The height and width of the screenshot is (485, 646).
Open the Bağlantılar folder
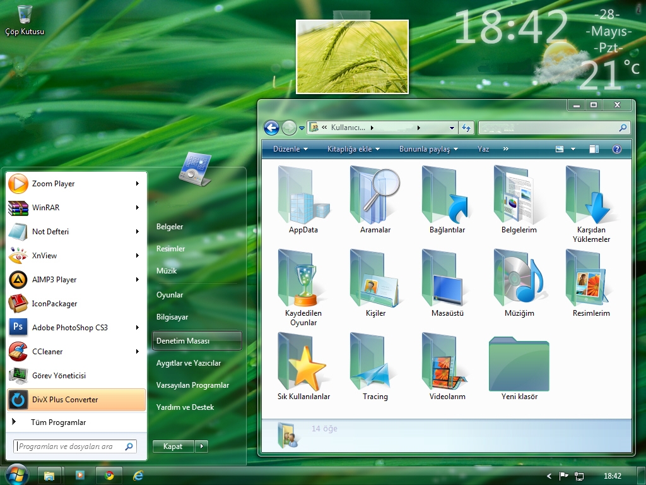pyautogui.click(x=447, y=200)
